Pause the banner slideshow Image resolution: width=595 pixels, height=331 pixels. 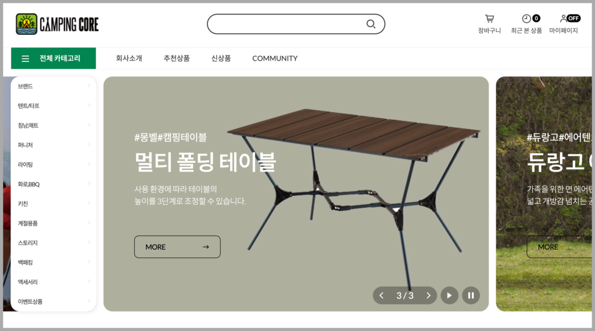[471, 296]
